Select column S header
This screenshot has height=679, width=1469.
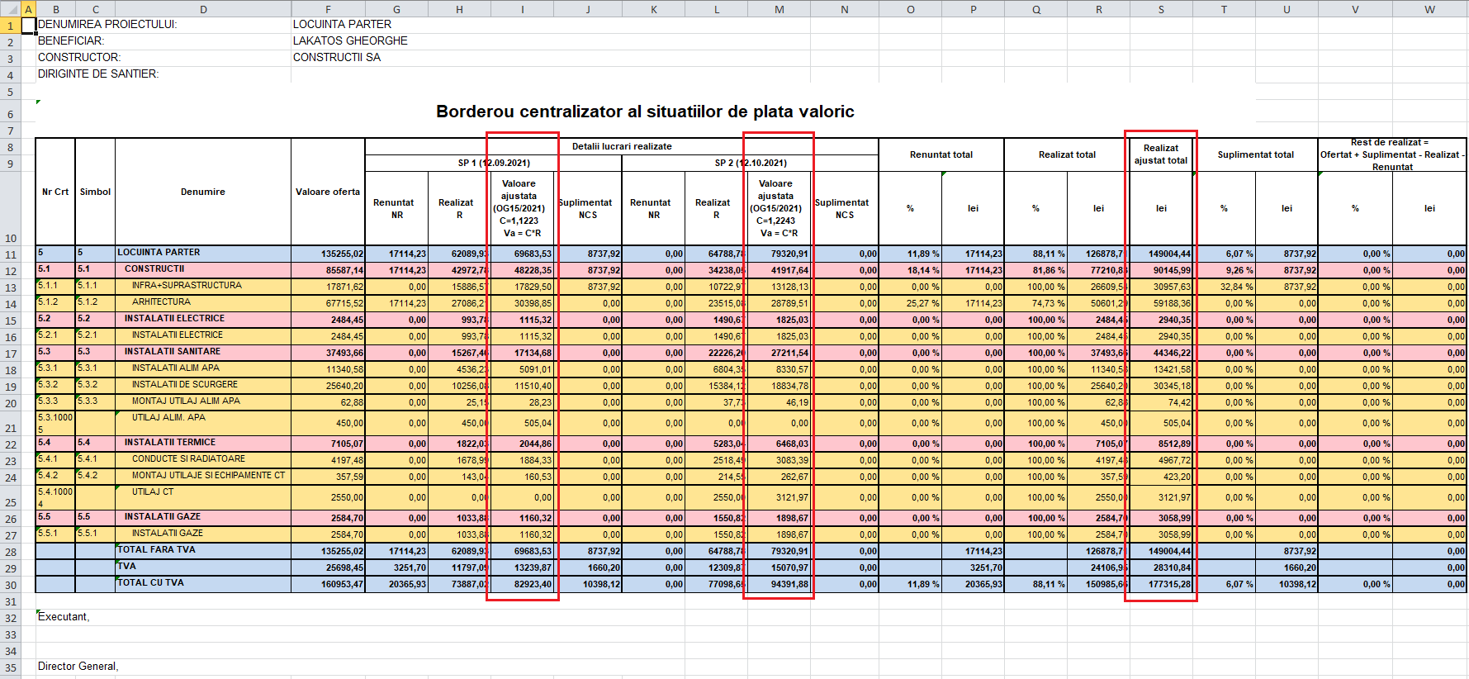tap(1160, 9)
